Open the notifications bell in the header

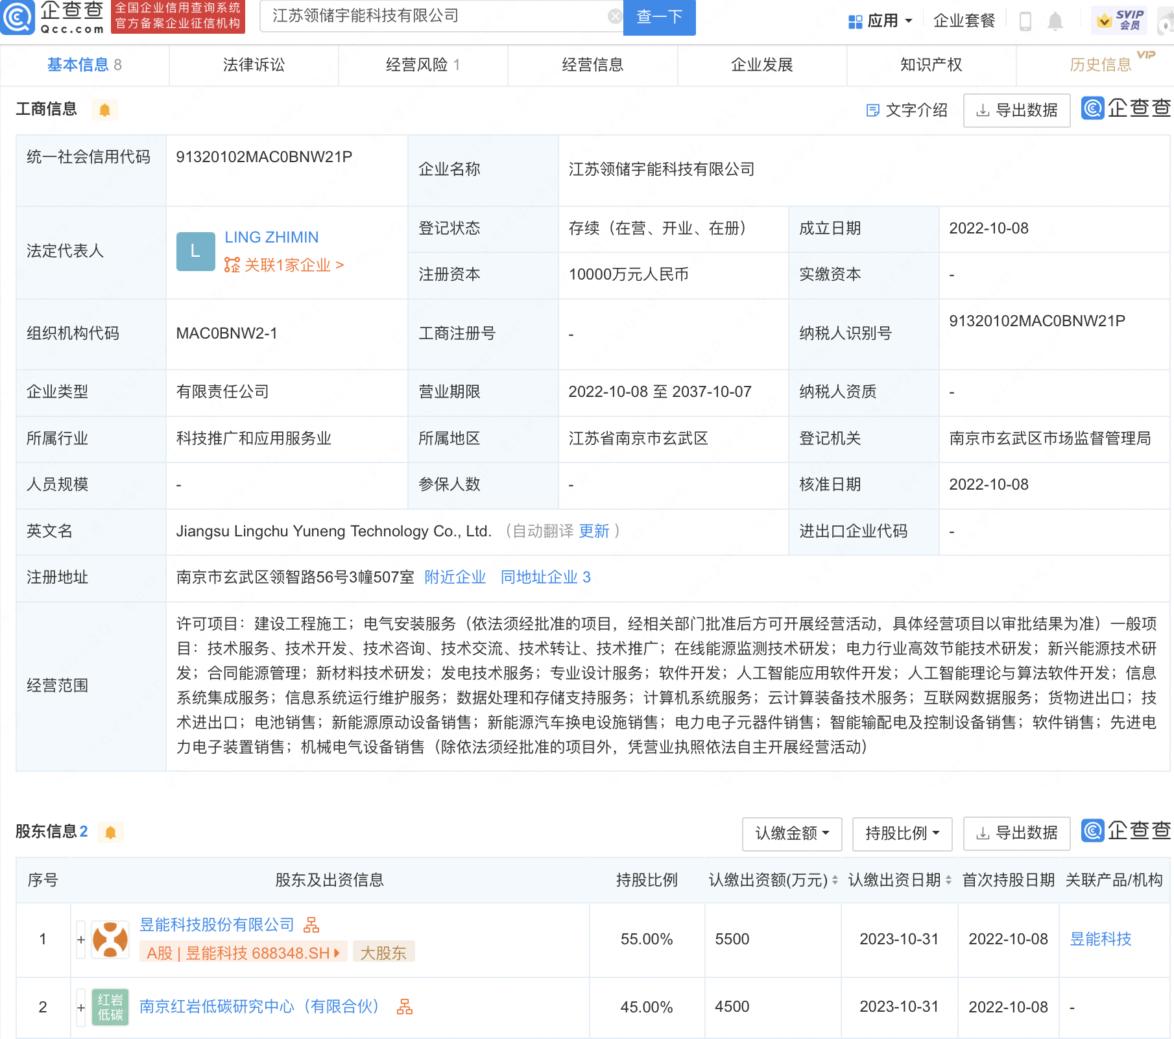[x=1055, y=21]
